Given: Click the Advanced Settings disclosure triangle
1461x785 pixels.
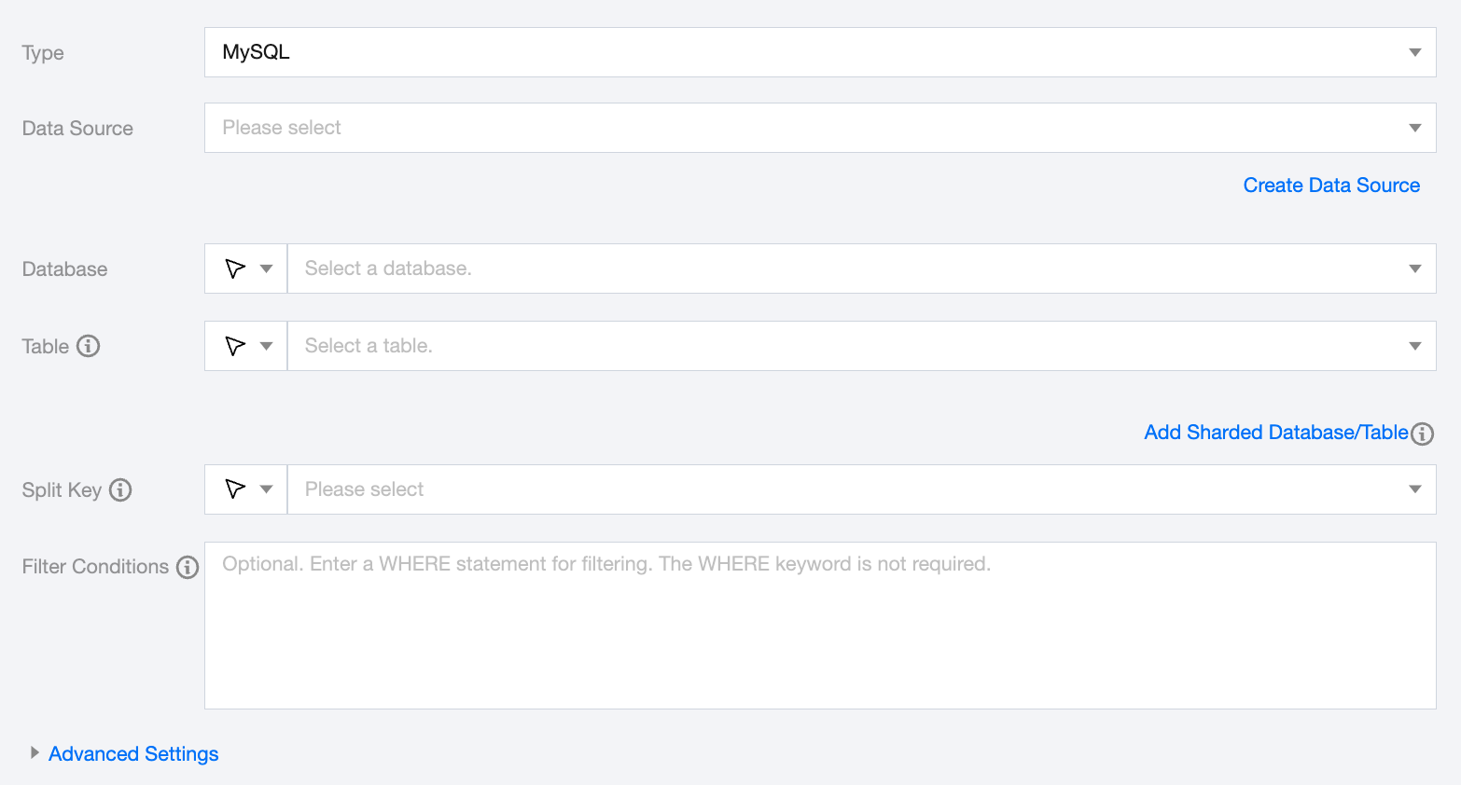Looking at the screenshot, I should (35, 752).
